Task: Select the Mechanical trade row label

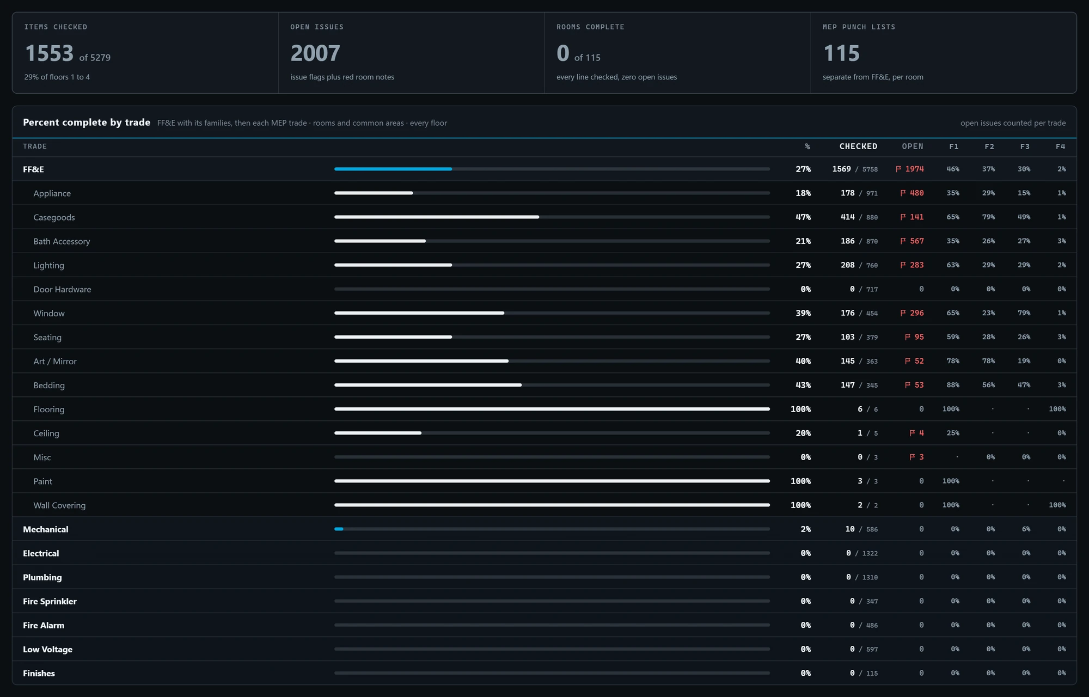Action: coord(46,529)
